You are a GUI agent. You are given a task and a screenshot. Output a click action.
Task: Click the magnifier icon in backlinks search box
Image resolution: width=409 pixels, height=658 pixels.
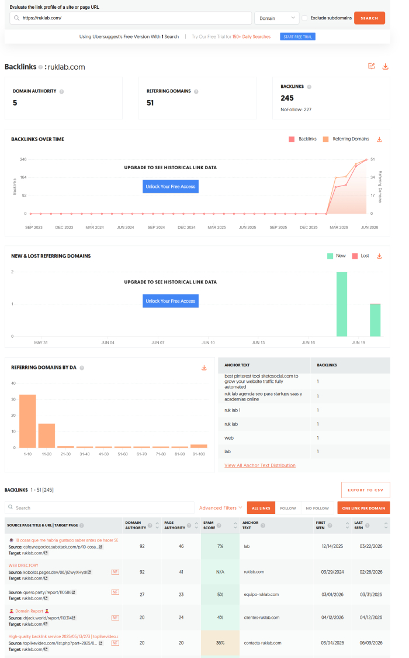11,508
